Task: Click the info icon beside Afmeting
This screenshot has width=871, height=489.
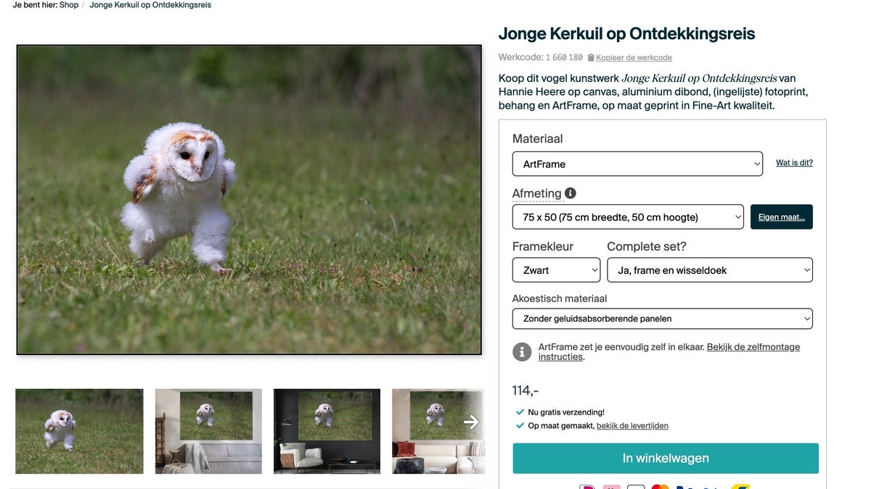Action: (x=571, y=193)
